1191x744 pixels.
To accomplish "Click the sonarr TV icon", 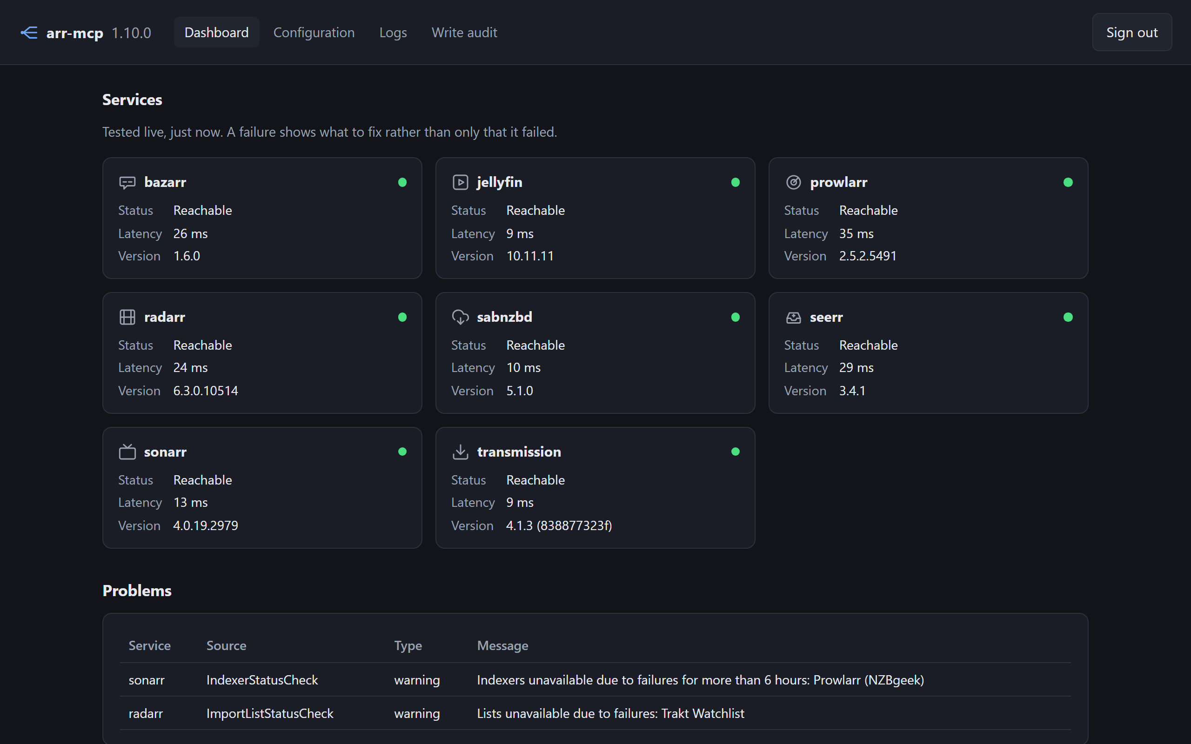I will tap(127, 452).
